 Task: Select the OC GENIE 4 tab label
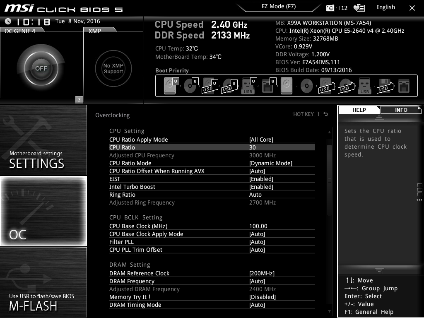[20, 31]
